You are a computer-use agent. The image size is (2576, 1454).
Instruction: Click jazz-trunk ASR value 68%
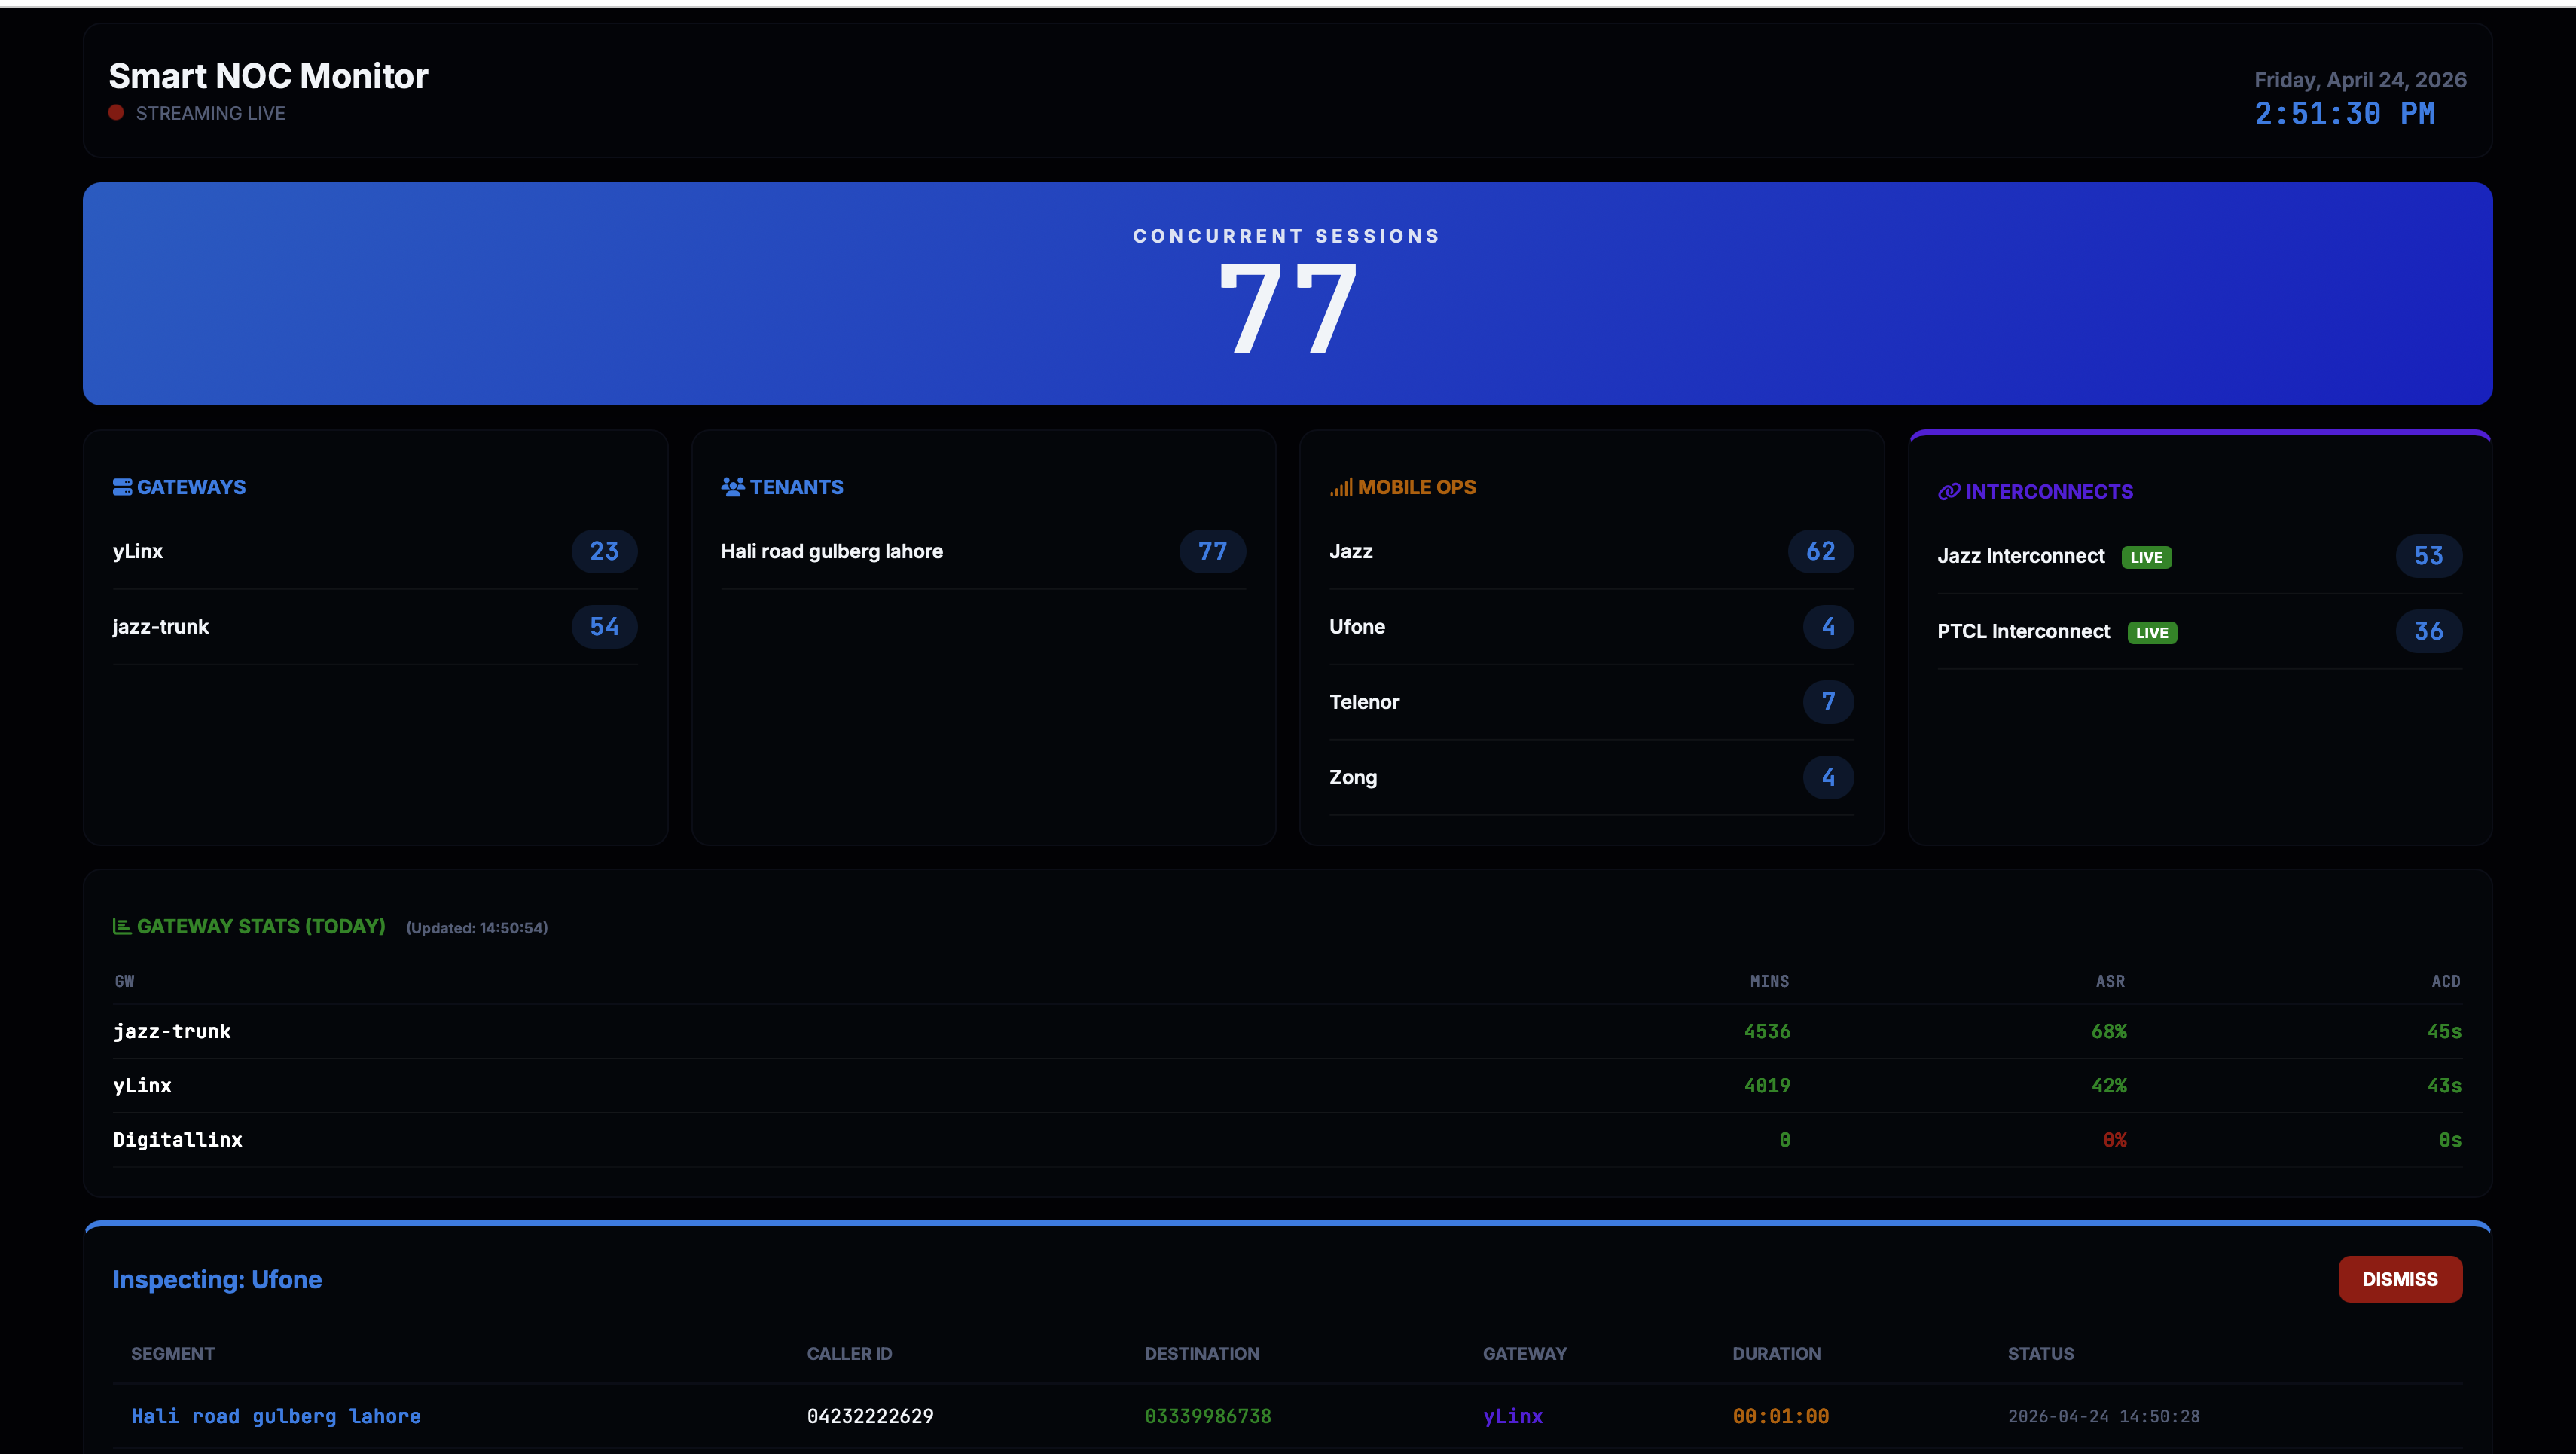tap(2109, 1031)
